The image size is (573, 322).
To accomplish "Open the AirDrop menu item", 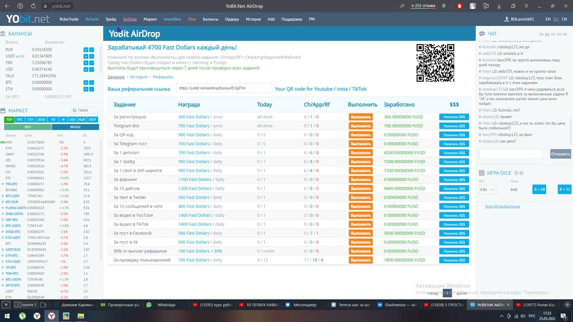I will (x=130, y=19).
